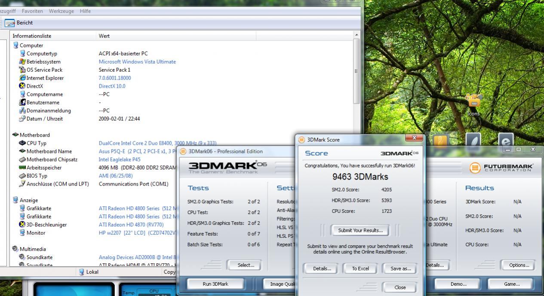Image resolution: width=544 pixels, height=296 pixels.
Task: Click the leaf icon in the desktop dock
Action: pyautogui.click(x=473, y=141)
